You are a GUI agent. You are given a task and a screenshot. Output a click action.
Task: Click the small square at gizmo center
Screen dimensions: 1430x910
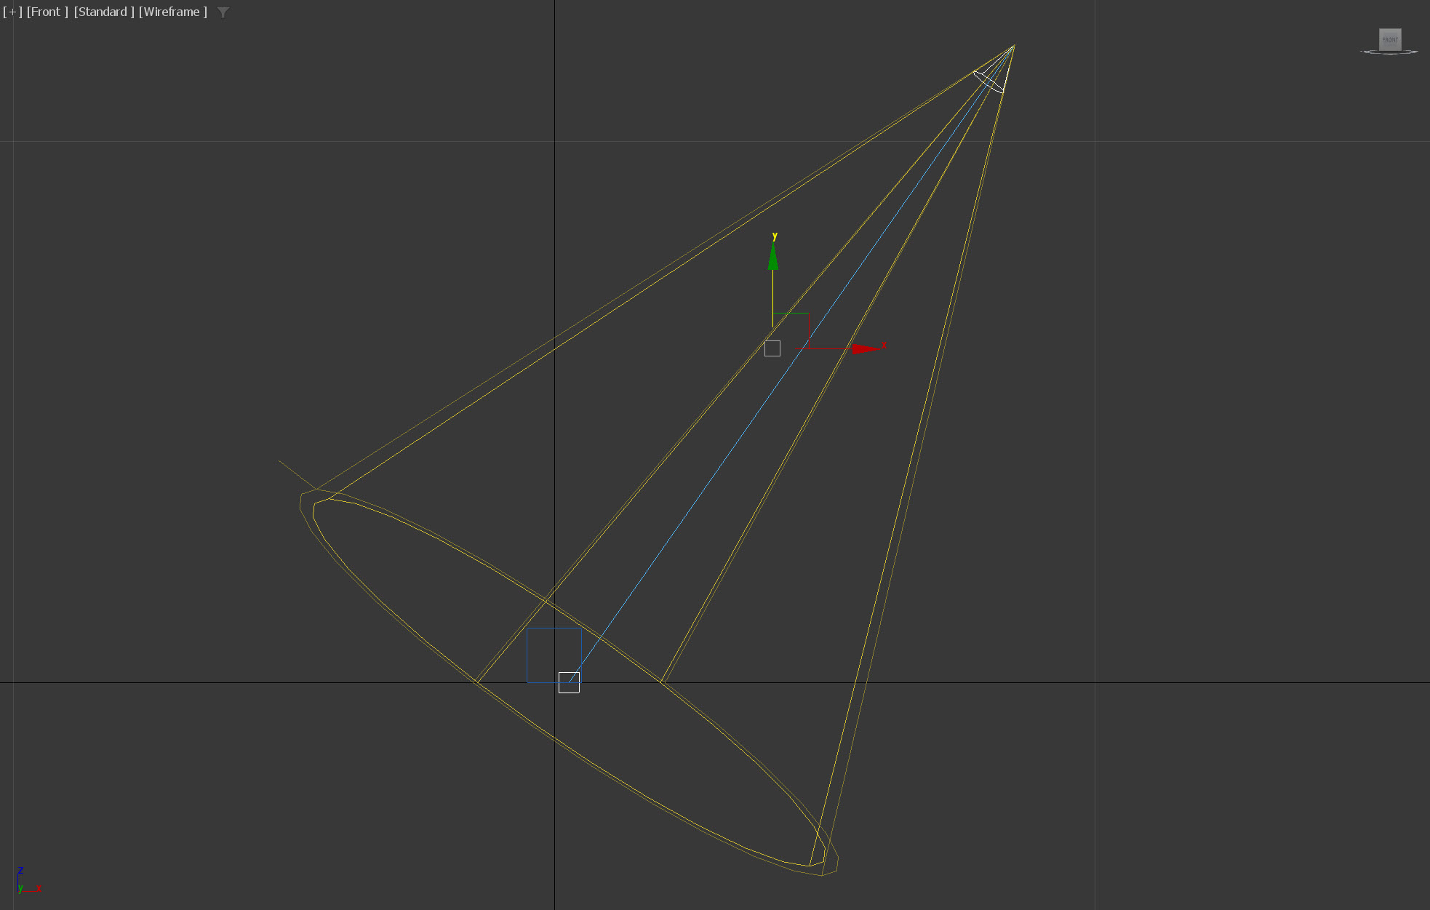click(x=772, y=348)
